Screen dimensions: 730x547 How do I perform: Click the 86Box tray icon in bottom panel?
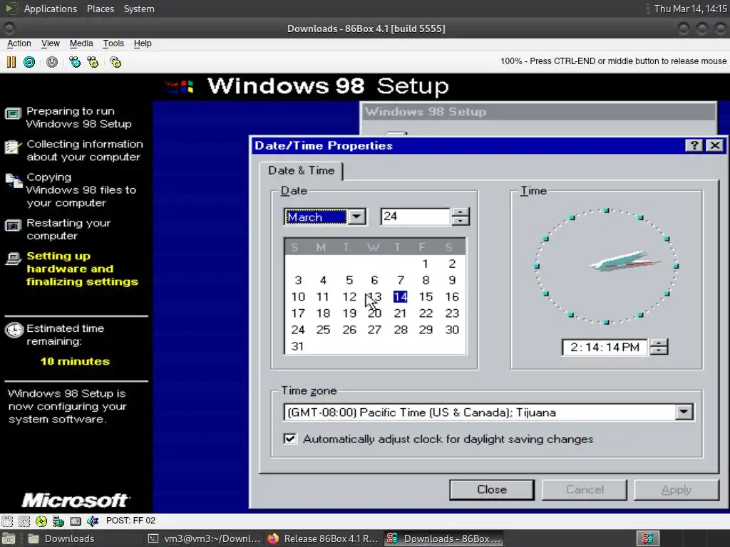point(647,538)
